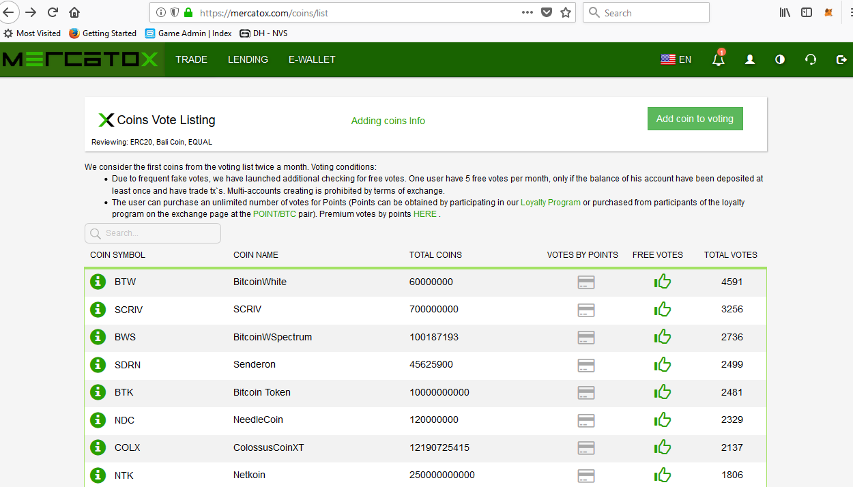Click thumbs-up free vote for Senderon
This screenshot has height=487, width=853.
662,365
